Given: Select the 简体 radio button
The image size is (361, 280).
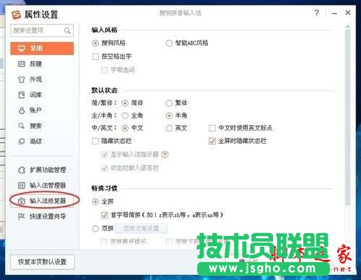Looking at the screenshot, I should [125, 103].
